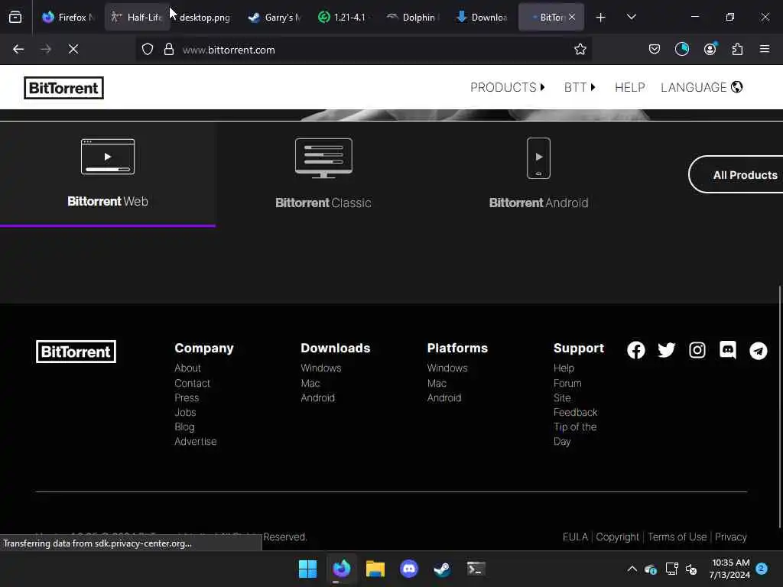Open Android link under Platforms
Screen dimensions: 783x587
pyautogui.click(x=444, y=397)
